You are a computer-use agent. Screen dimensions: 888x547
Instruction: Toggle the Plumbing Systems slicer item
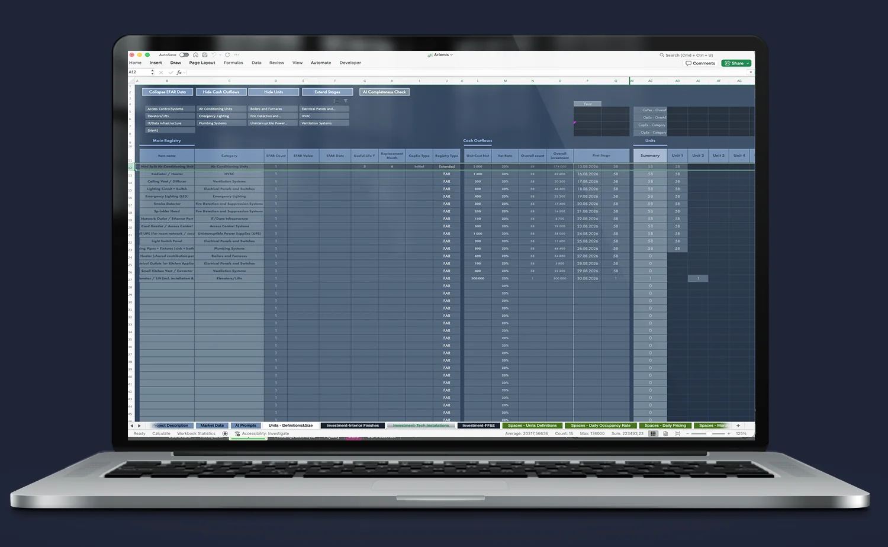pos(221,123)
